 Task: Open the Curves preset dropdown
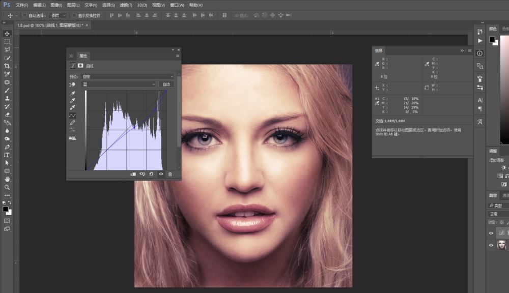tap(127, 77)
